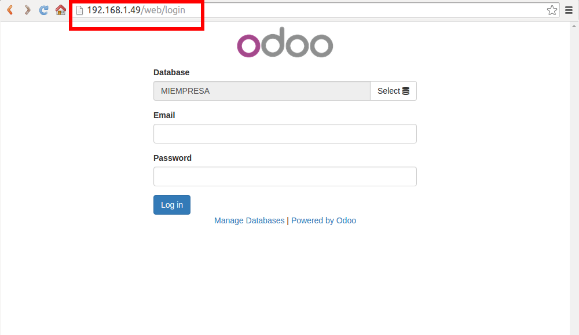
Task: Click the page icon in the address bar
Action: coord(80,10)
